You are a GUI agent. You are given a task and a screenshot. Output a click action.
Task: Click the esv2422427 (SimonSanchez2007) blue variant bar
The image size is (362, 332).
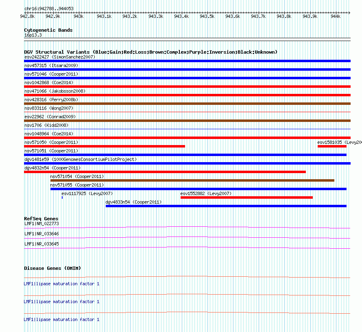tap(187, 61)
